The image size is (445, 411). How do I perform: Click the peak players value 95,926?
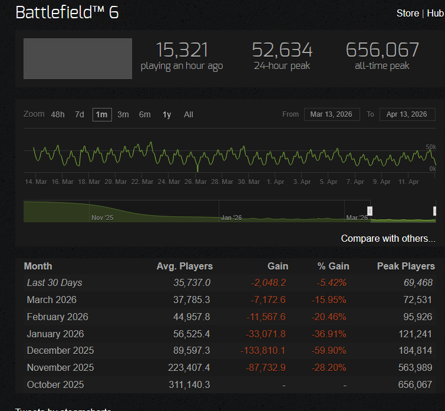(418, 317)
